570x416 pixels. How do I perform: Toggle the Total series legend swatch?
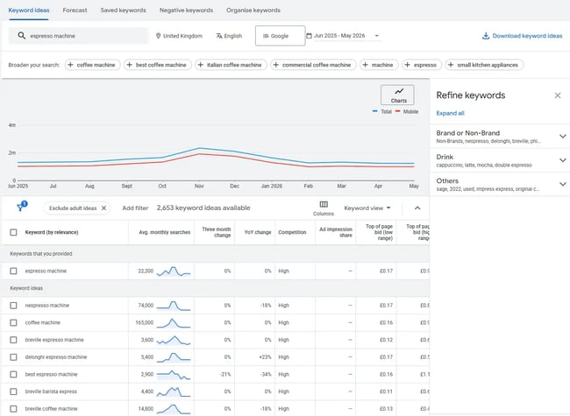[x=375, y=111]
